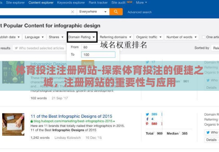Click the orange search magnifier button
The height and width of the screenshot is (152, 219).
(x=116, y=12)
